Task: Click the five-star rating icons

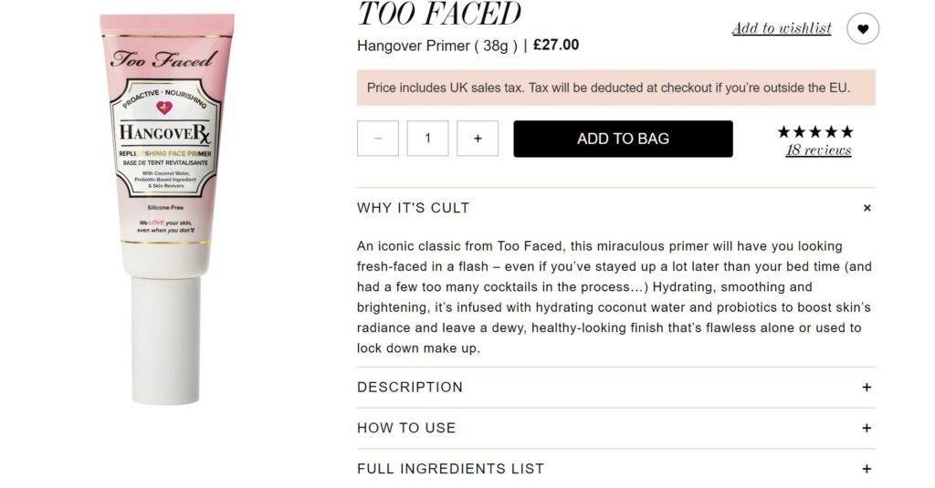Action: 815,131
